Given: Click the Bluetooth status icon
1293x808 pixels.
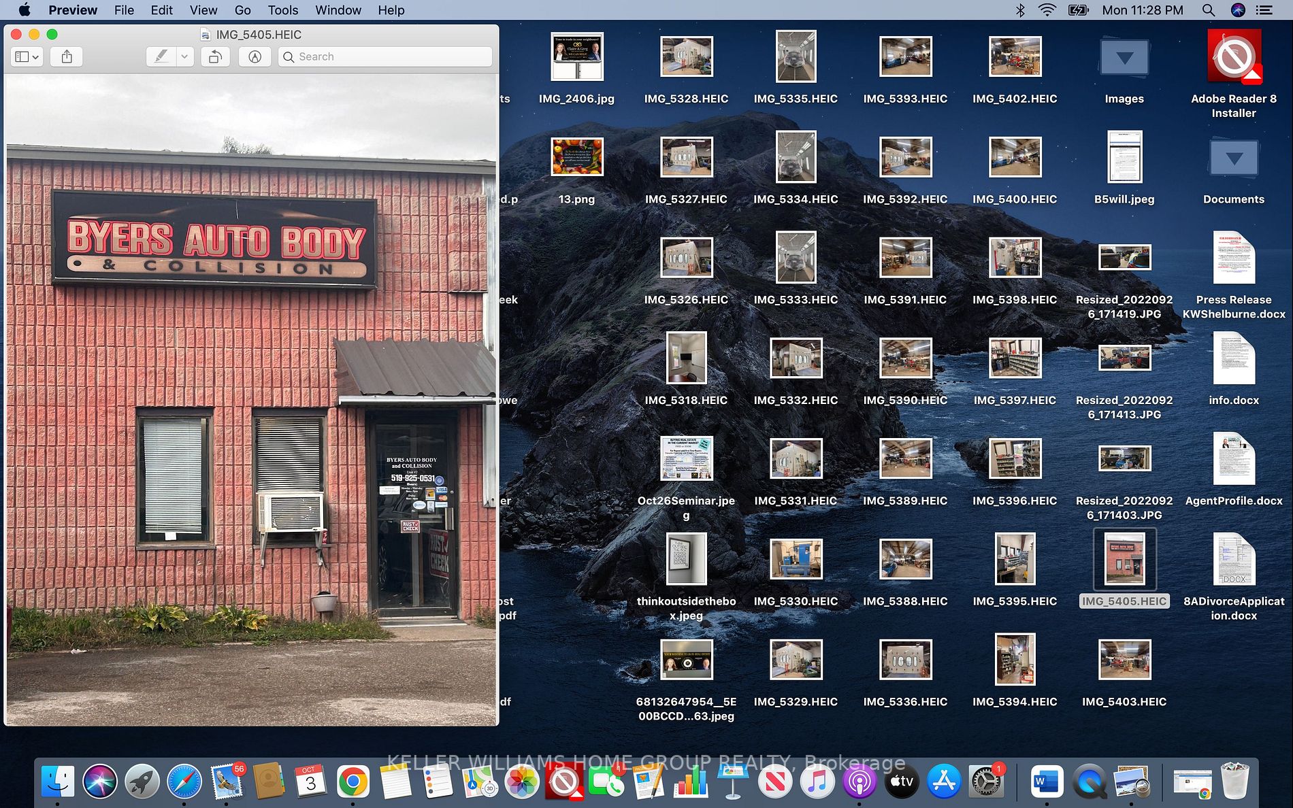Looking at the screenshot, I should (1019, 10).
